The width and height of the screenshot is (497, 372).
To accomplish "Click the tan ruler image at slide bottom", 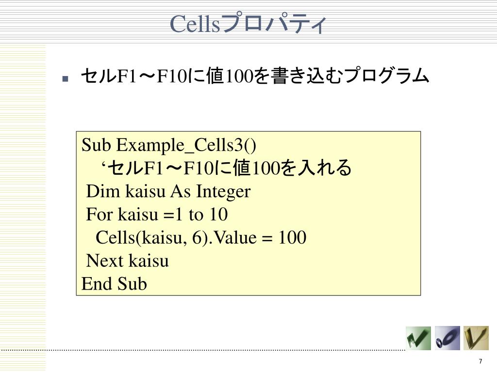I will pyautogui.click(x=476, y=338).
